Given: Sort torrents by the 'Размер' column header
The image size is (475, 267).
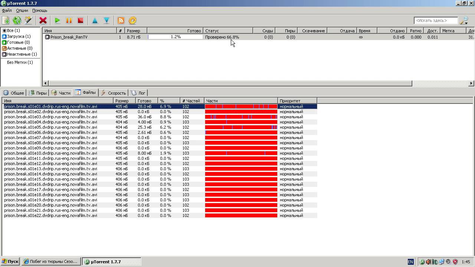Looking at the screenshot, I should point(136,31).
